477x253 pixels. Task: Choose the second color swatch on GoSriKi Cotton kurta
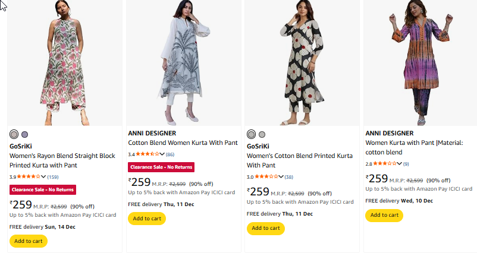[262, 134]
